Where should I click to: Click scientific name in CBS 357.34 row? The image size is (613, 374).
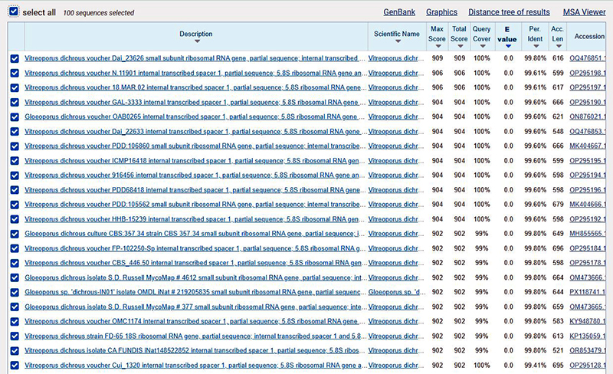click(394, 234)
